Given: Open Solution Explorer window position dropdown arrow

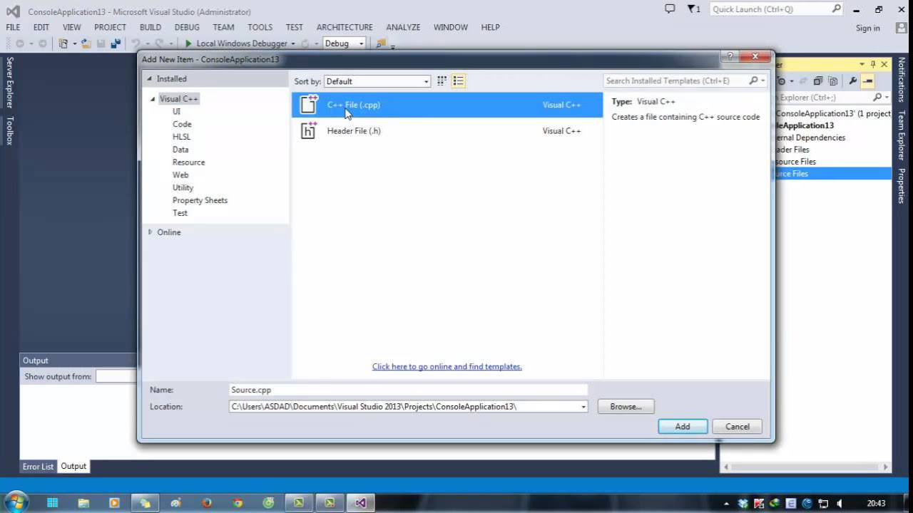Looking at the screenshot, I should click(862, 64).
